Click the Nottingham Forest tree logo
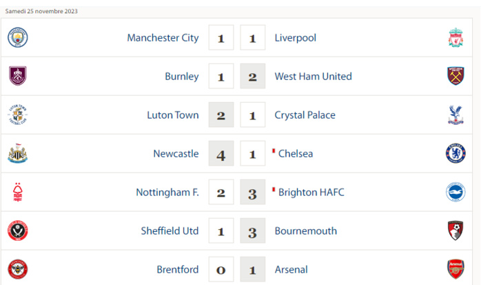Screen dimensions: 481x285 tap(18, 192)
